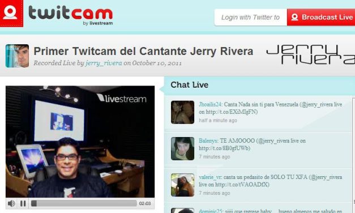Open the valerie_vr username link
The image size is (355, 213).
click(x=210, y=177)
